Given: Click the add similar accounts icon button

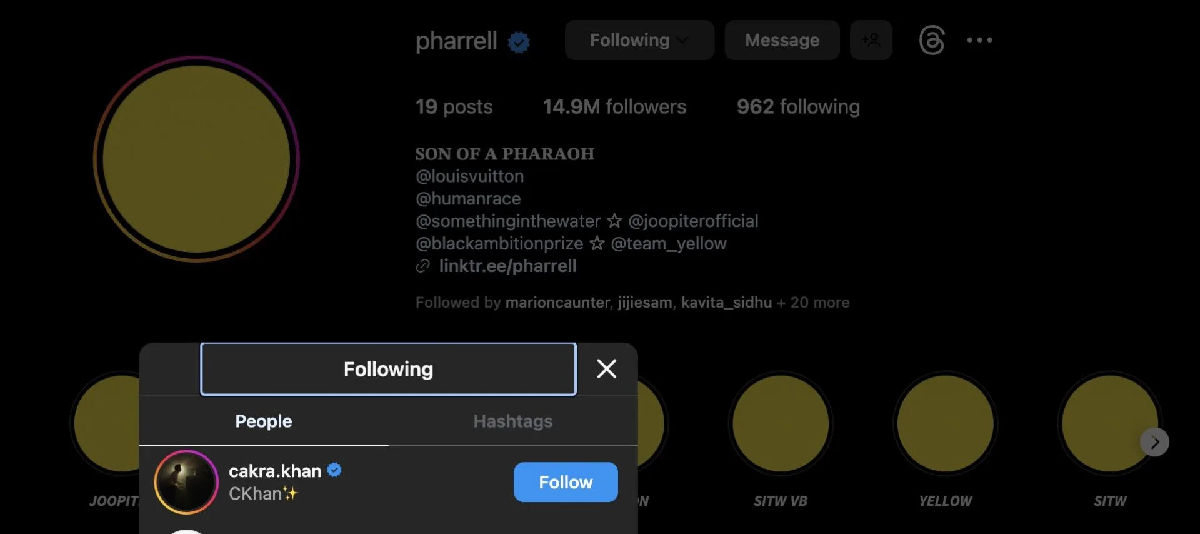Looking at the screenshot, I should [x=871, y=40].
